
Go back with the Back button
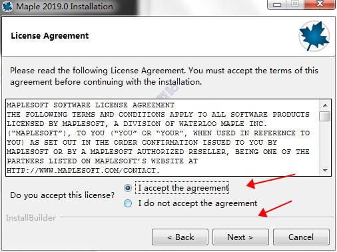[180, 237]
